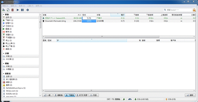Sort by the 上傳速率 column header
Viewport: 198px width, 102px height.
161,15
